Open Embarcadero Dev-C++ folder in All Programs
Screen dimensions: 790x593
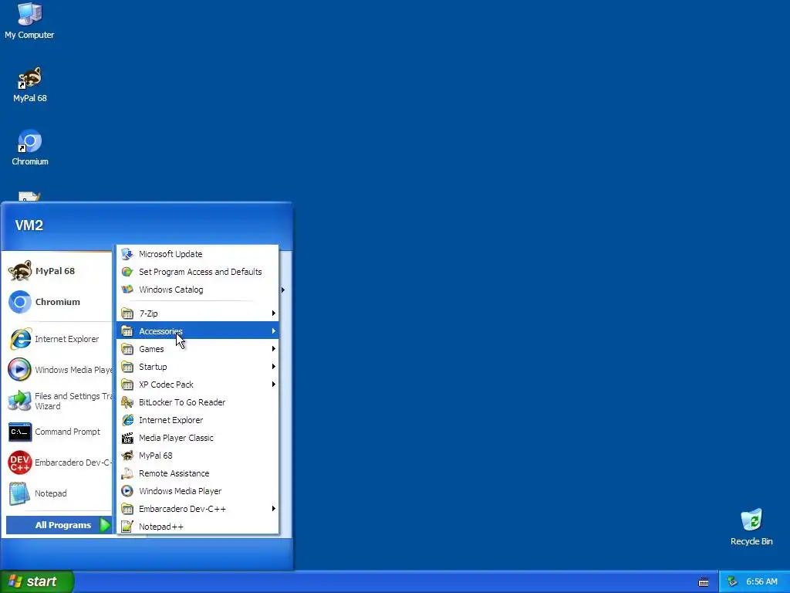[197, 508]
